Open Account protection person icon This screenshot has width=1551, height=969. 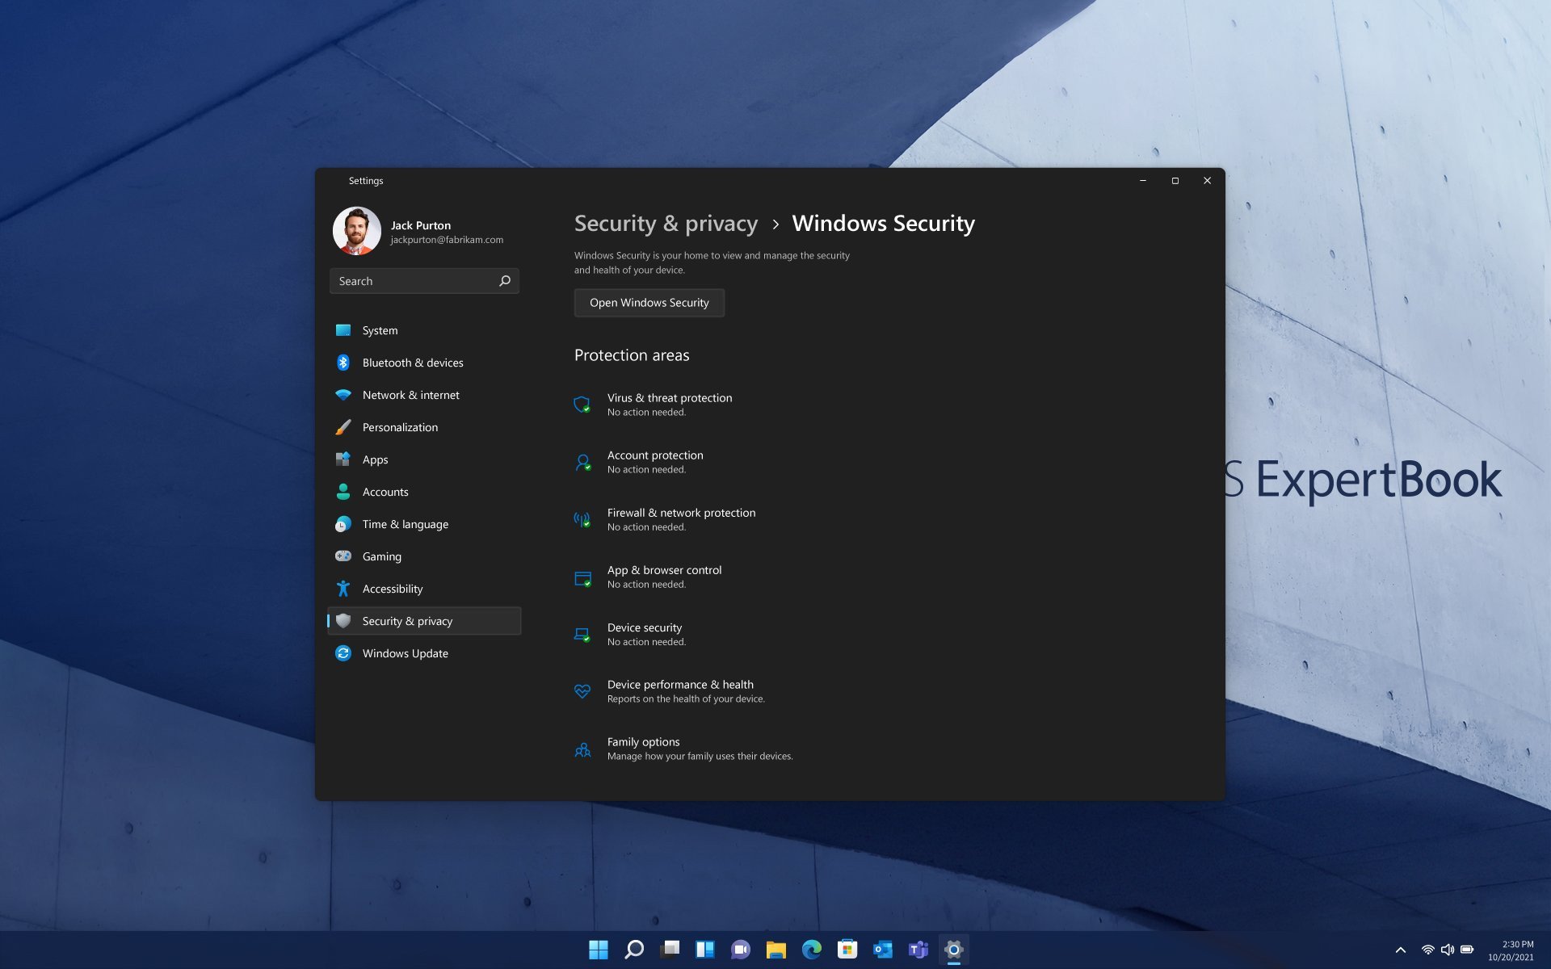(582, 462)
